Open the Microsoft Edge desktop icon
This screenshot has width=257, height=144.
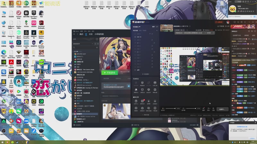pos(4,53)
